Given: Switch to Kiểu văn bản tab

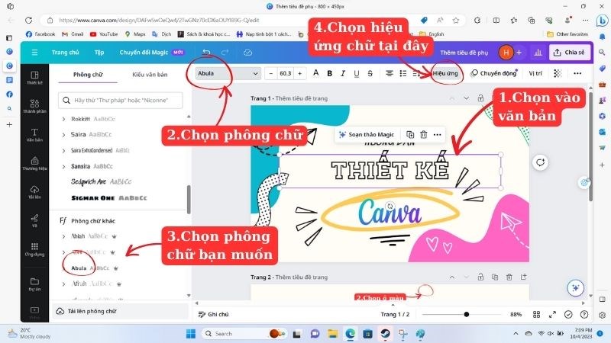Looking at the screenshot, I should 150,74.
